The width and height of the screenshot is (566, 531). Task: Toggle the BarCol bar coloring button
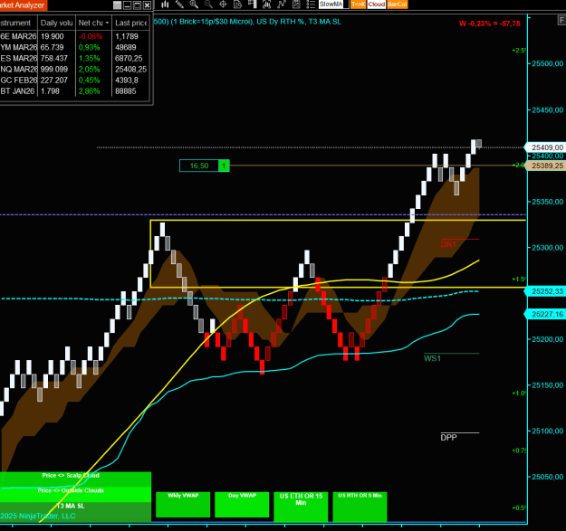tap(397, 5)
